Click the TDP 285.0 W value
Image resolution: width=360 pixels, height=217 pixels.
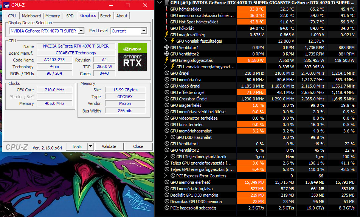104,66
